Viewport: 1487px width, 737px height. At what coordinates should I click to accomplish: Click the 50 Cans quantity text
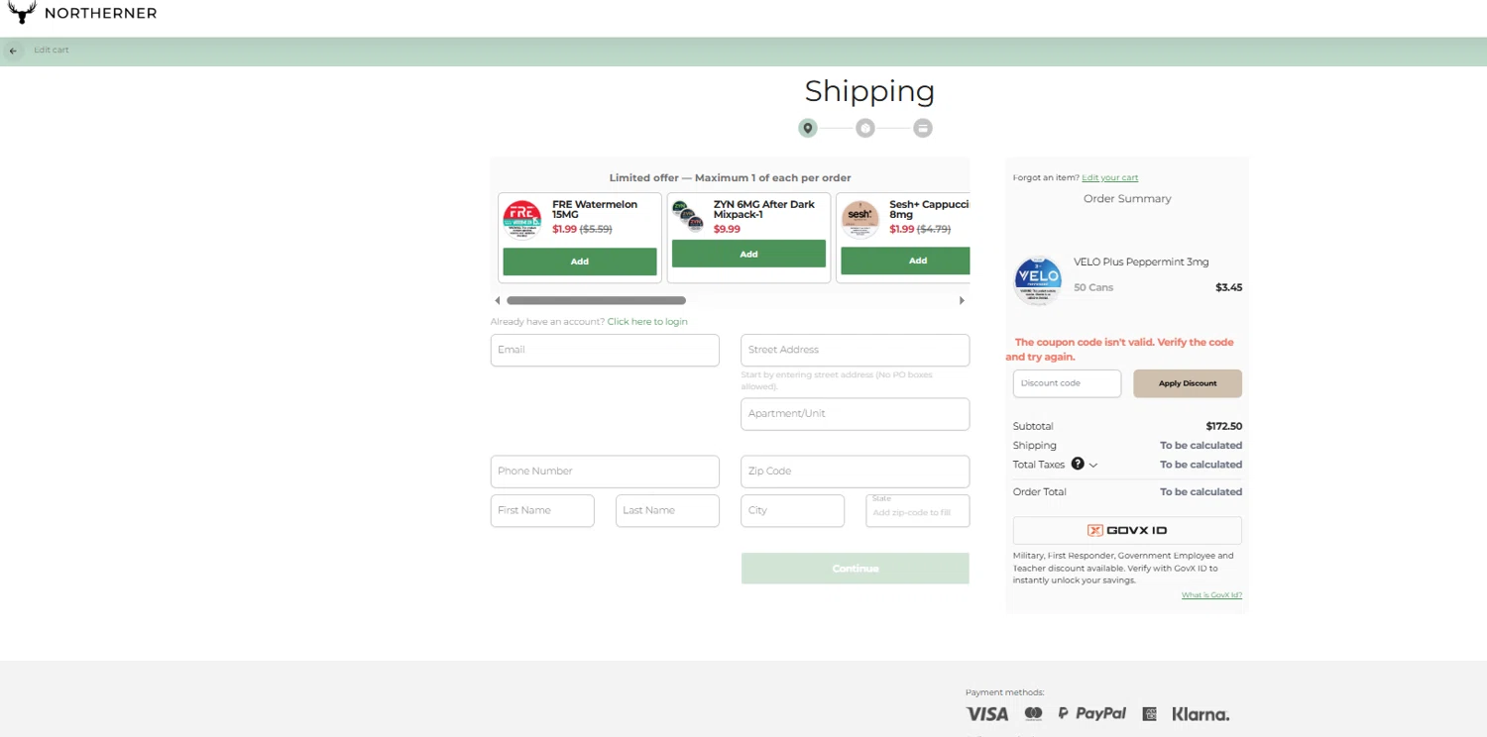(x=1093, y=287)
